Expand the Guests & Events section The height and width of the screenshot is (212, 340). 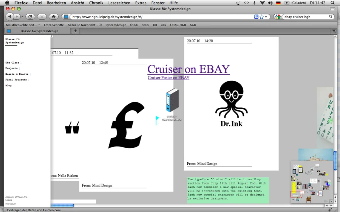(x=17, y=74)
